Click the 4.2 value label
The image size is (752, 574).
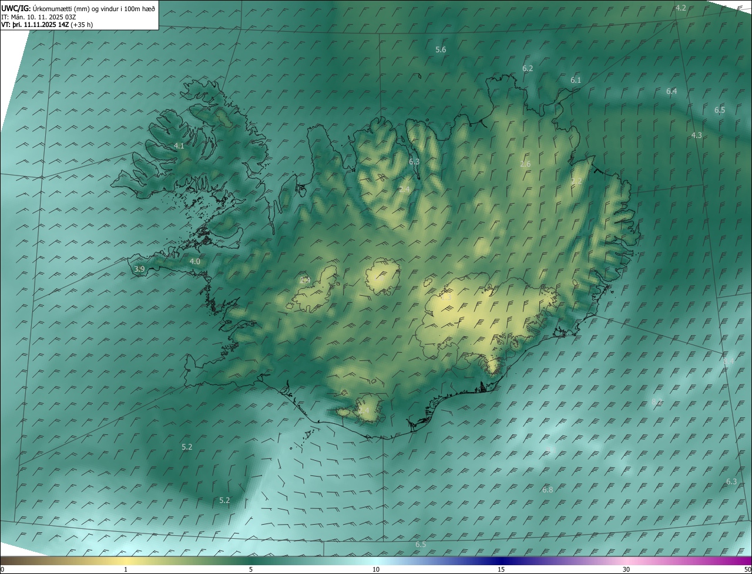point(681,8)
